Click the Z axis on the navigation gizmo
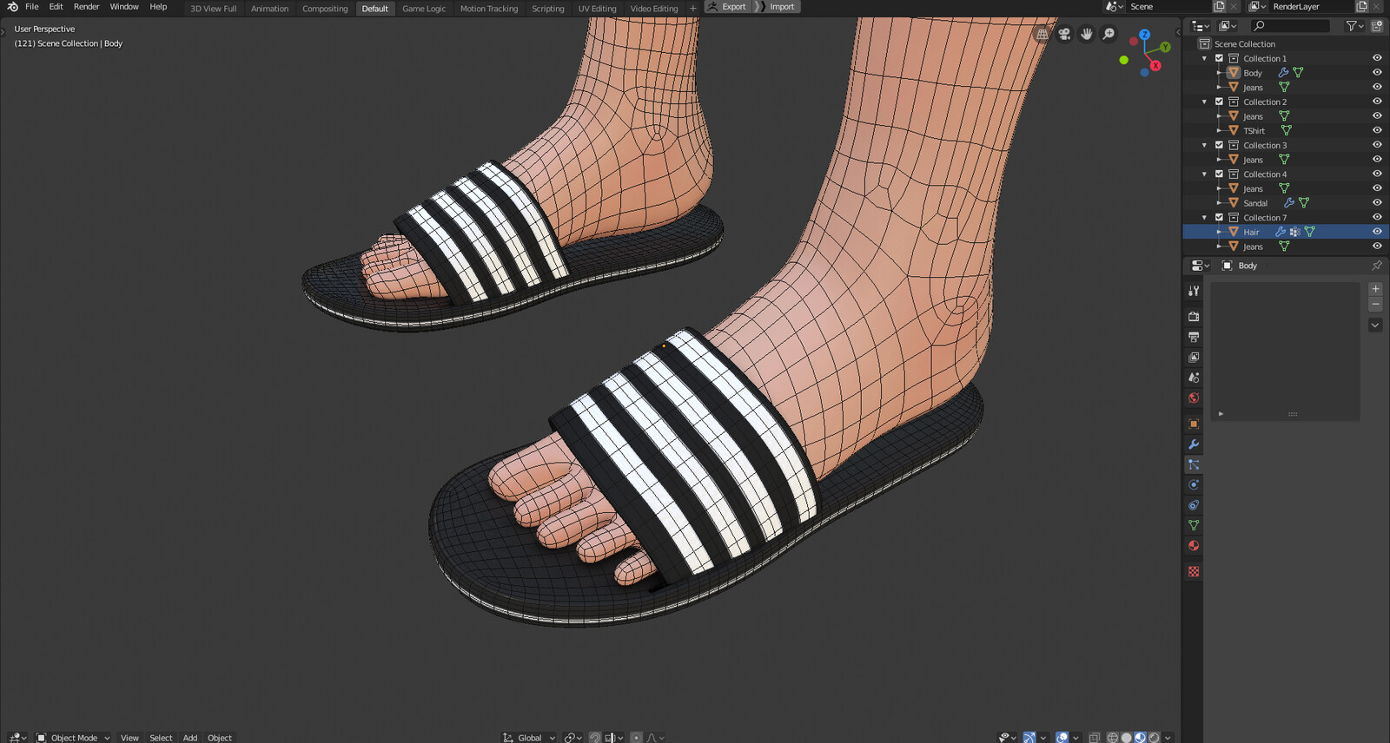This screenshot has width=1390, height=743. (1145, 35)
